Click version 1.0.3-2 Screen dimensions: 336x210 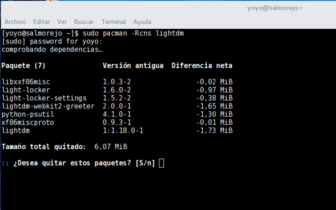116,82
